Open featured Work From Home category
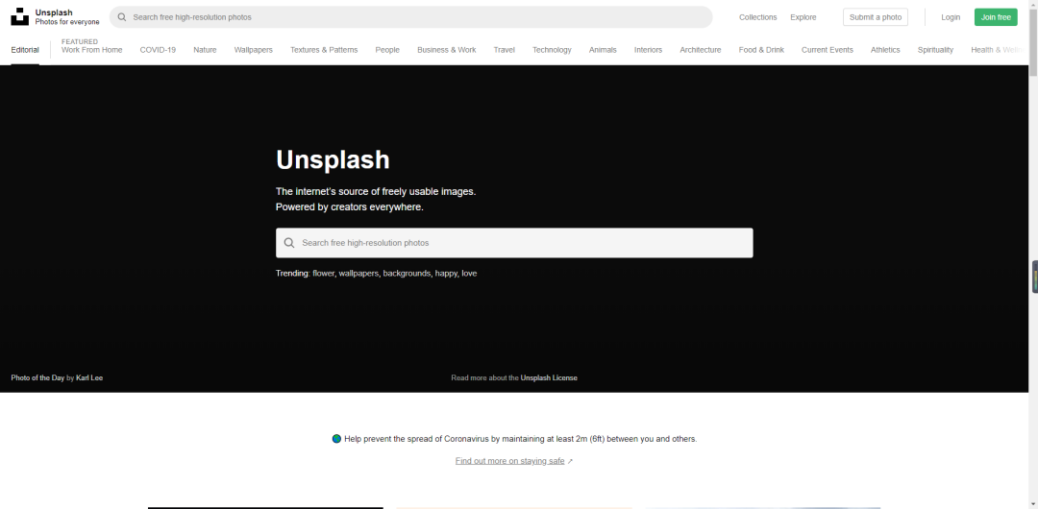The image size is (1038, 509). (92, 50)
